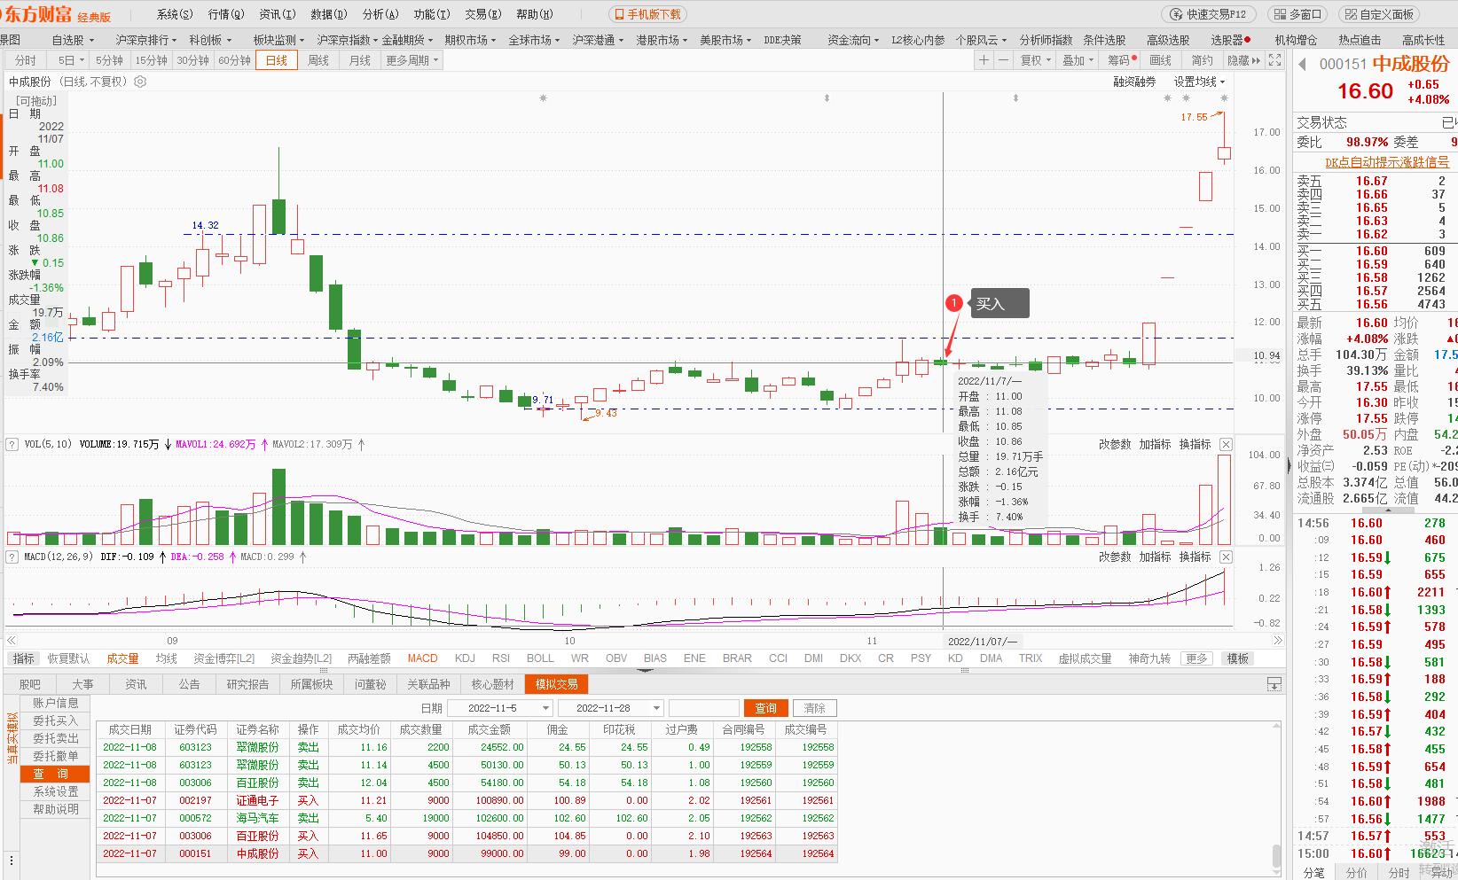Click 查询 query button
The height and width of the screenshot is (880, 1458).
pyautogui.click(x=765, y=708)
